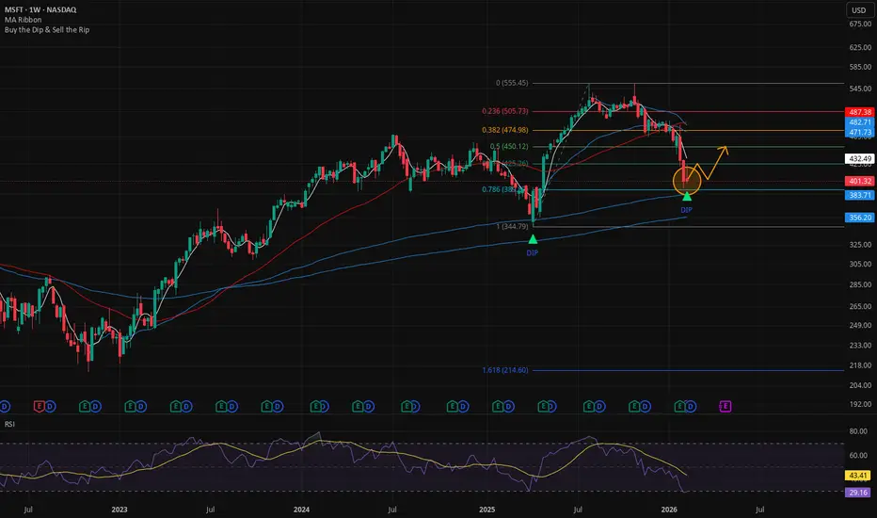Select the green DIP triangle near 2026
Screen dimensions: 877x518
[687, 196]
